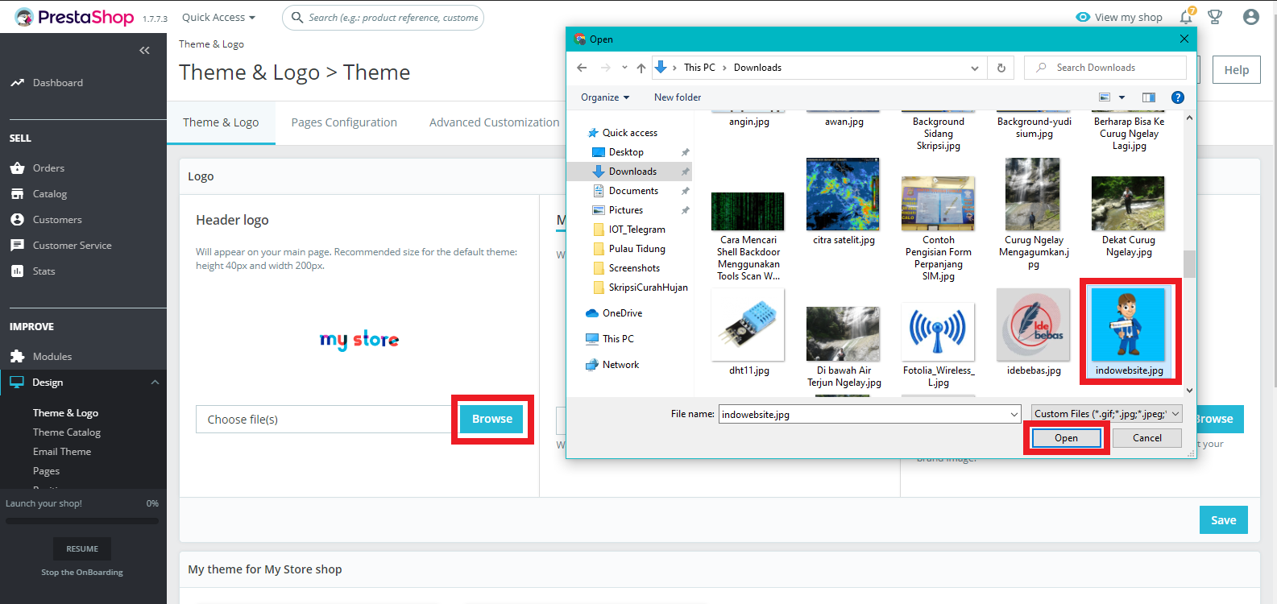Open Advanced Customization tab
This screenshot has height=604, width=1277.
point(494,122)
